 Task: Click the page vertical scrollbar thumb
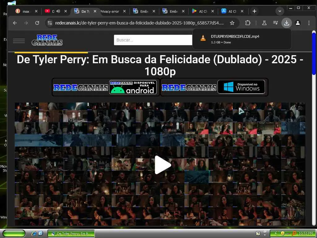coord(314,53)
